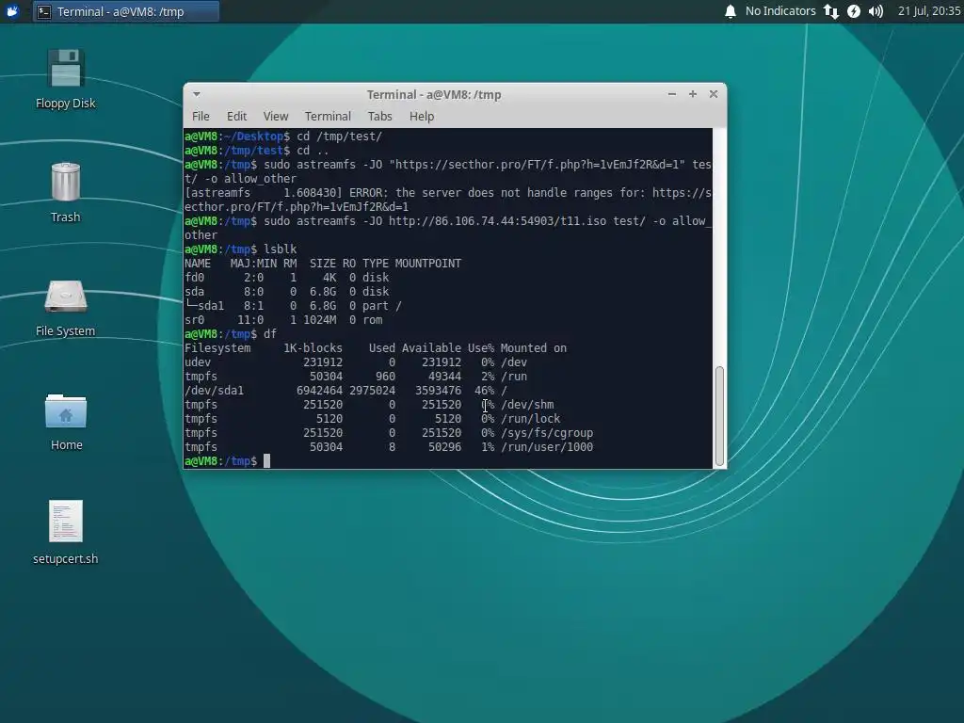Click the '/run/lock' mount point text
The image size is (964, 723).
[x=531, y=419]
